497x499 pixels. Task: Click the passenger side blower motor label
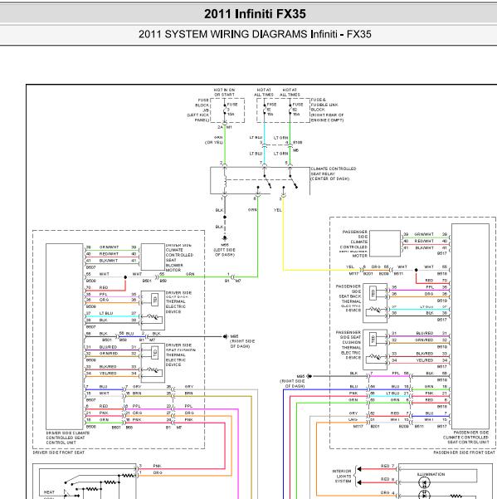[354, 244]
